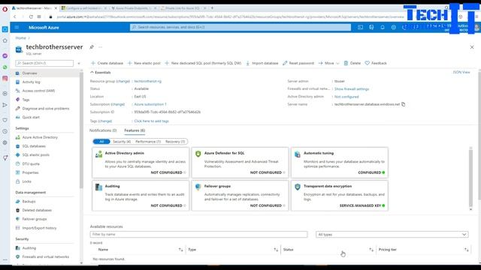Click here to add tags link

[x=151, y=121]
